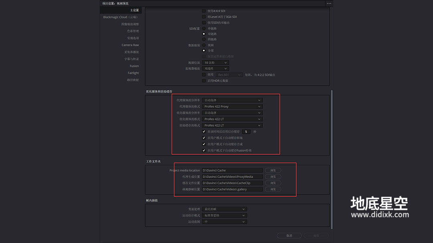Open the Blackmagic Cloud settings page
This screenshot has height=243, width=433.
(121, 17)
